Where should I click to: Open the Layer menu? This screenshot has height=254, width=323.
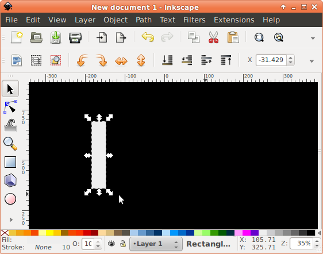(x=85, y=20)
